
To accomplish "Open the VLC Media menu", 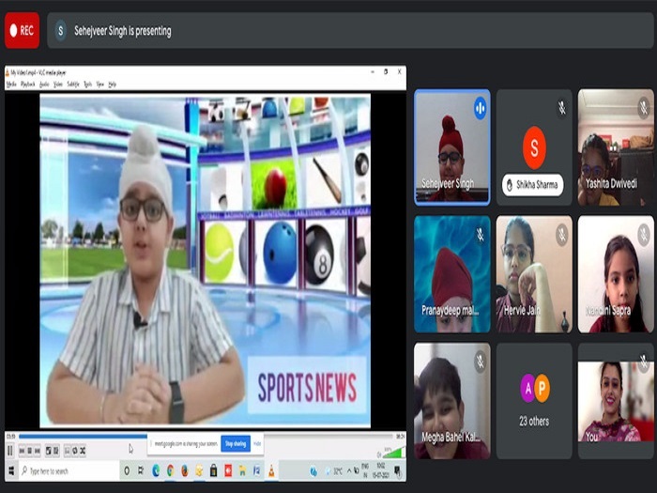I will [11, 85].
